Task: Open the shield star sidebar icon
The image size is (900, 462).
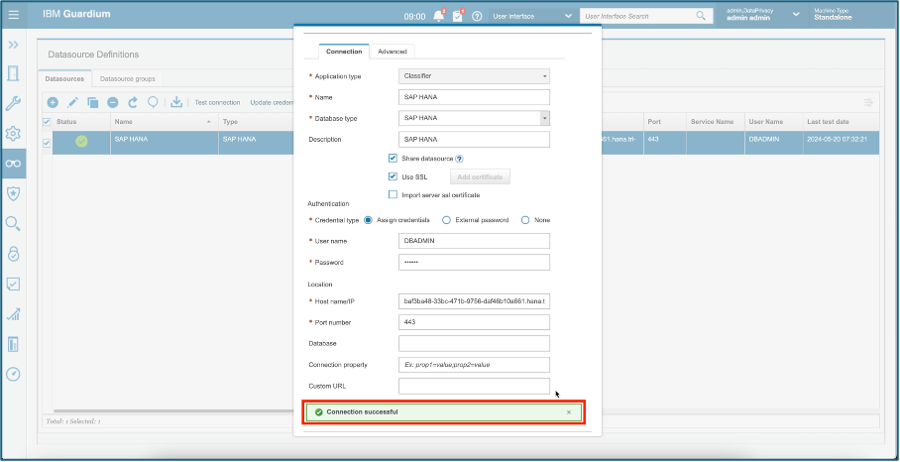Action: click(13, 193)
